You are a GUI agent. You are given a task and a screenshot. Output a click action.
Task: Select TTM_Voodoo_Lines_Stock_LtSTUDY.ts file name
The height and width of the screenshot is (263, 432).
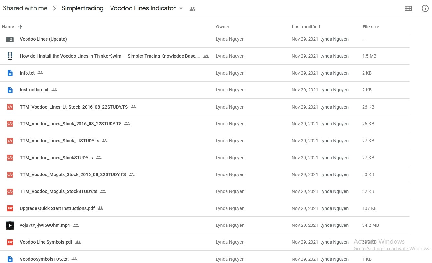[x=59, y=141]
